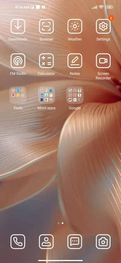Tap the "Scanner" label
121x263 pixels.
(x=46, y=39)
